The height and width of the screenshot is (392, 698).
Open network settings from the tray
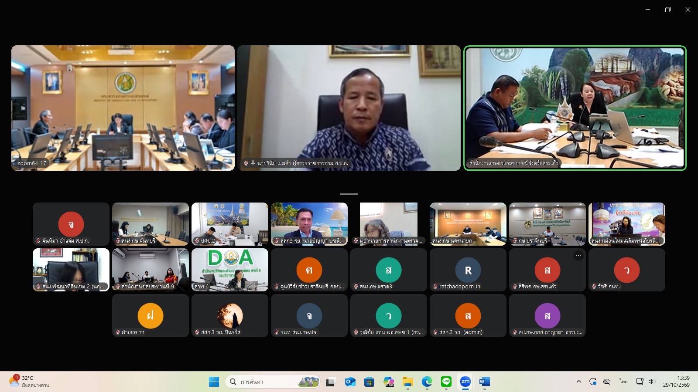coord(640,382)
